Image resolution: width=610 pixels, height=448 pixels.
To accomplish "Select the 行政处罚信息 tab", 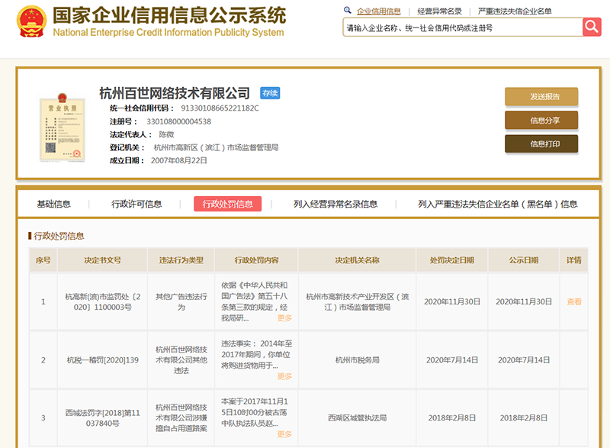I will pos(227,204).
